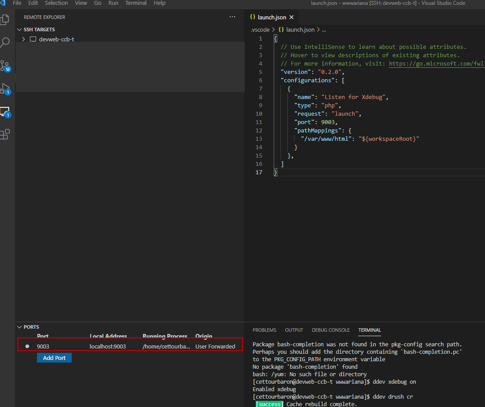Image resolution: width=485 pixels, height=407 pixels.
Task: Click the Origin column header
Action: coord(204,336)
